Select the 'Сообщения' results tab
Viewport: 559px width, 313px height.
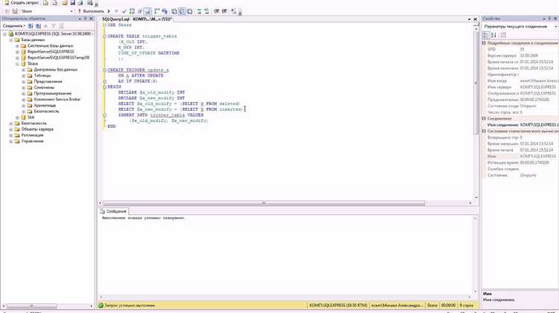[x=118, y=212]
